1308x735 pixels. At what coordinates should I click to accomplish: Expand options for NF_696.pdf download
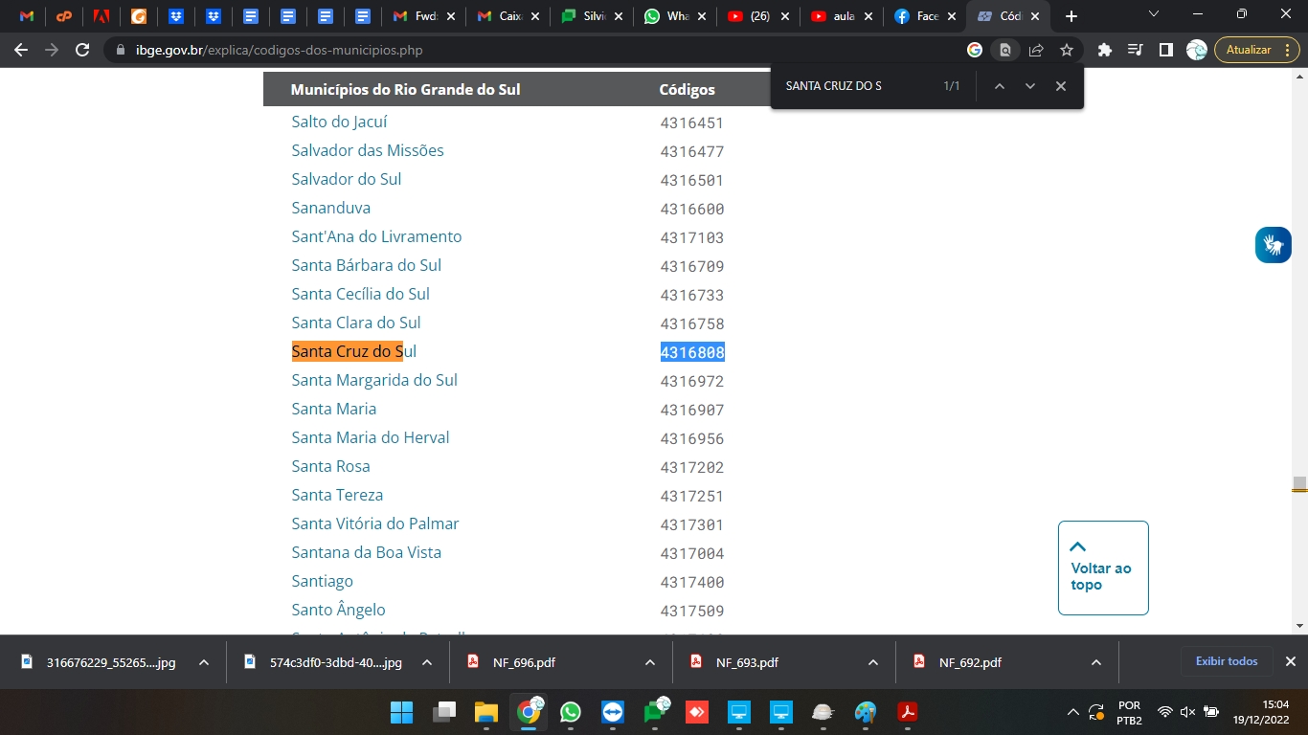650,662
